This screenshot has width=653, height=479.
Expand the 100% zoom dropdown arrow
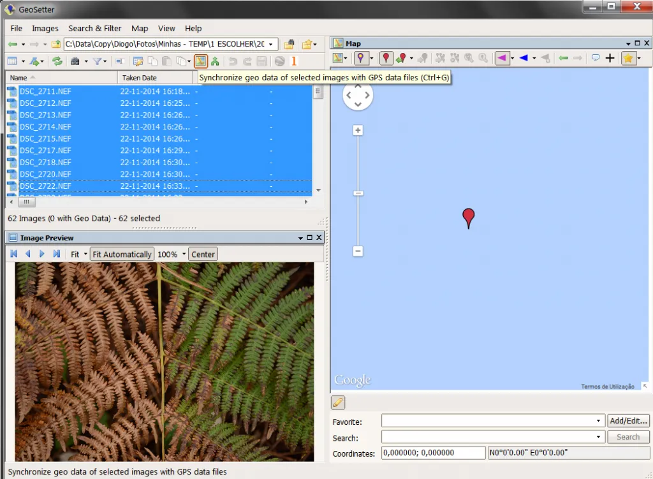click(184, 254)
